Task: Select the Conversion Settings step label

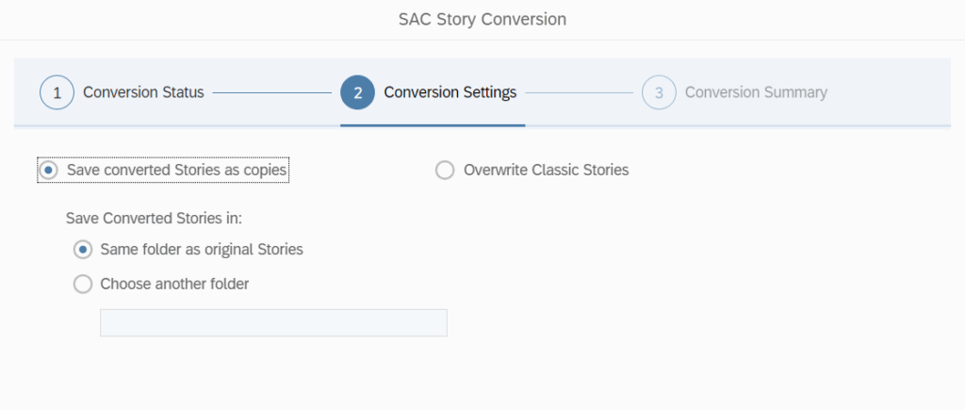Action: [450, 92]
